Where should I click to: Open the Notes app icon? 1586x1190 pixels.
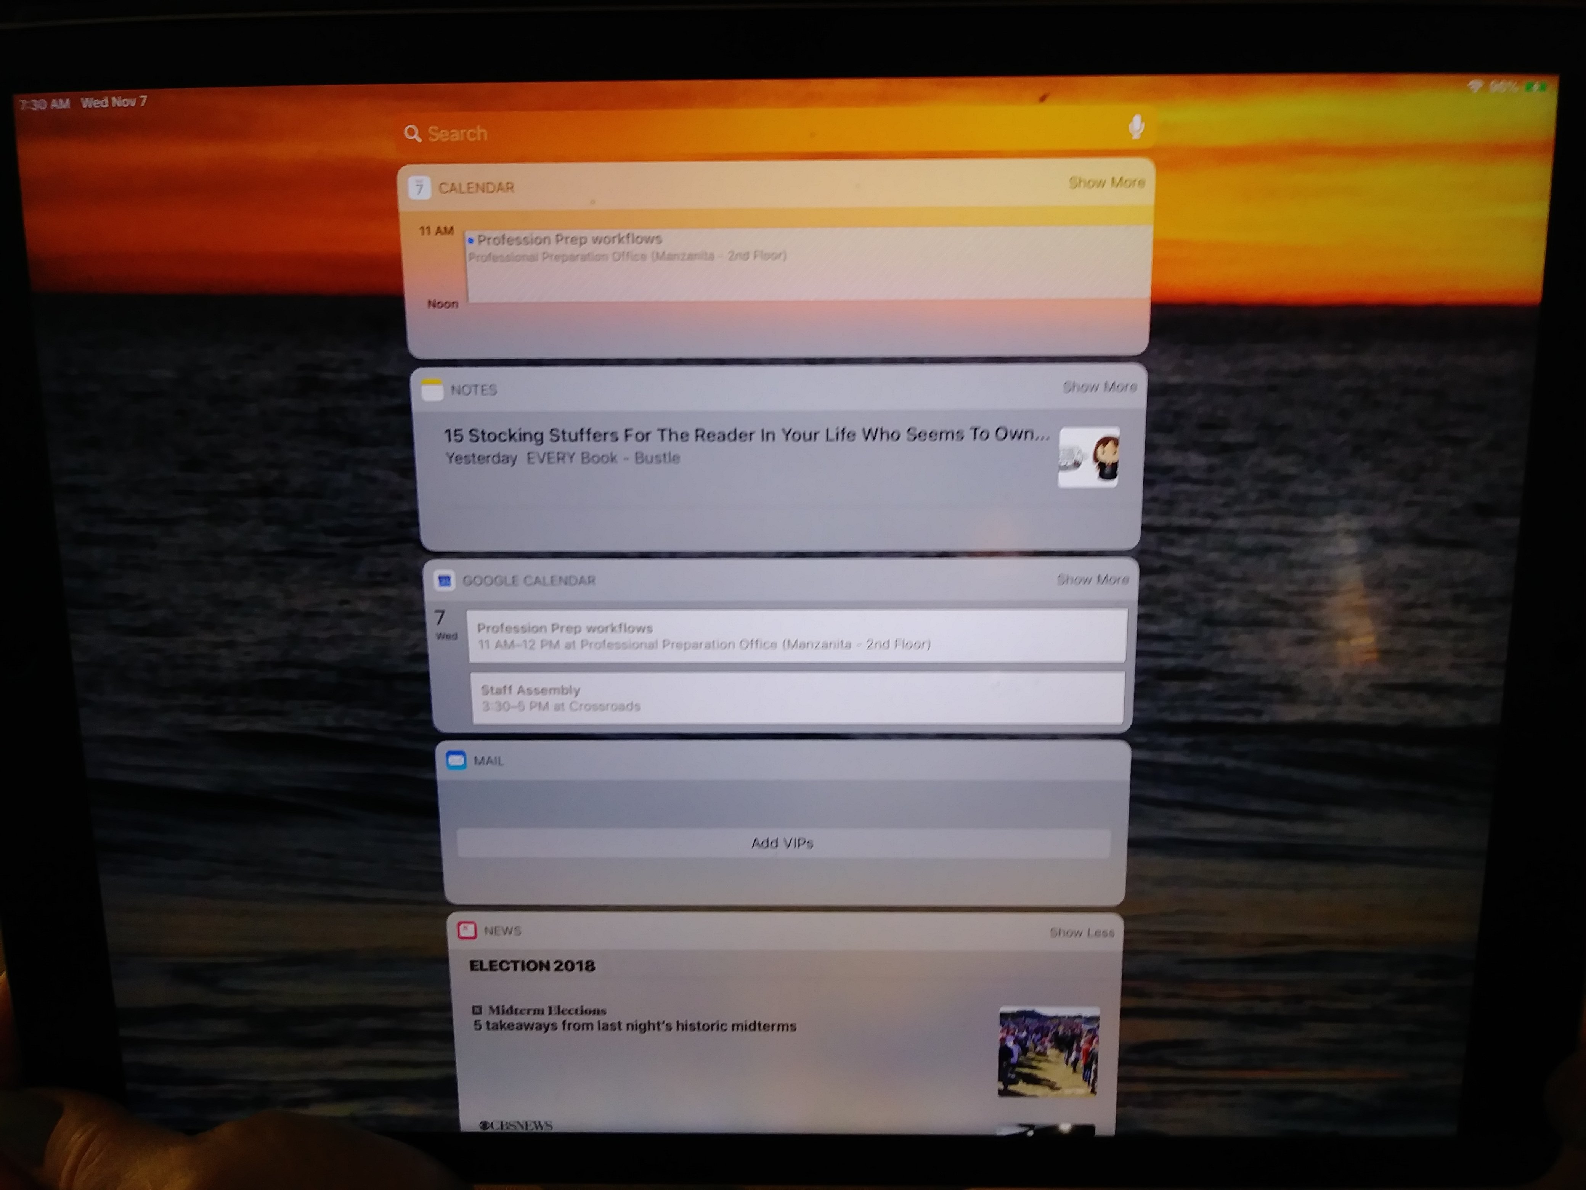tap(432, 390)
